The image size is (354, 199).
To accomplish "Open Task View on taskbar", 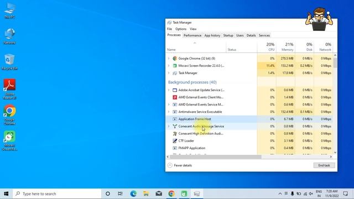I will pos(120,193).
